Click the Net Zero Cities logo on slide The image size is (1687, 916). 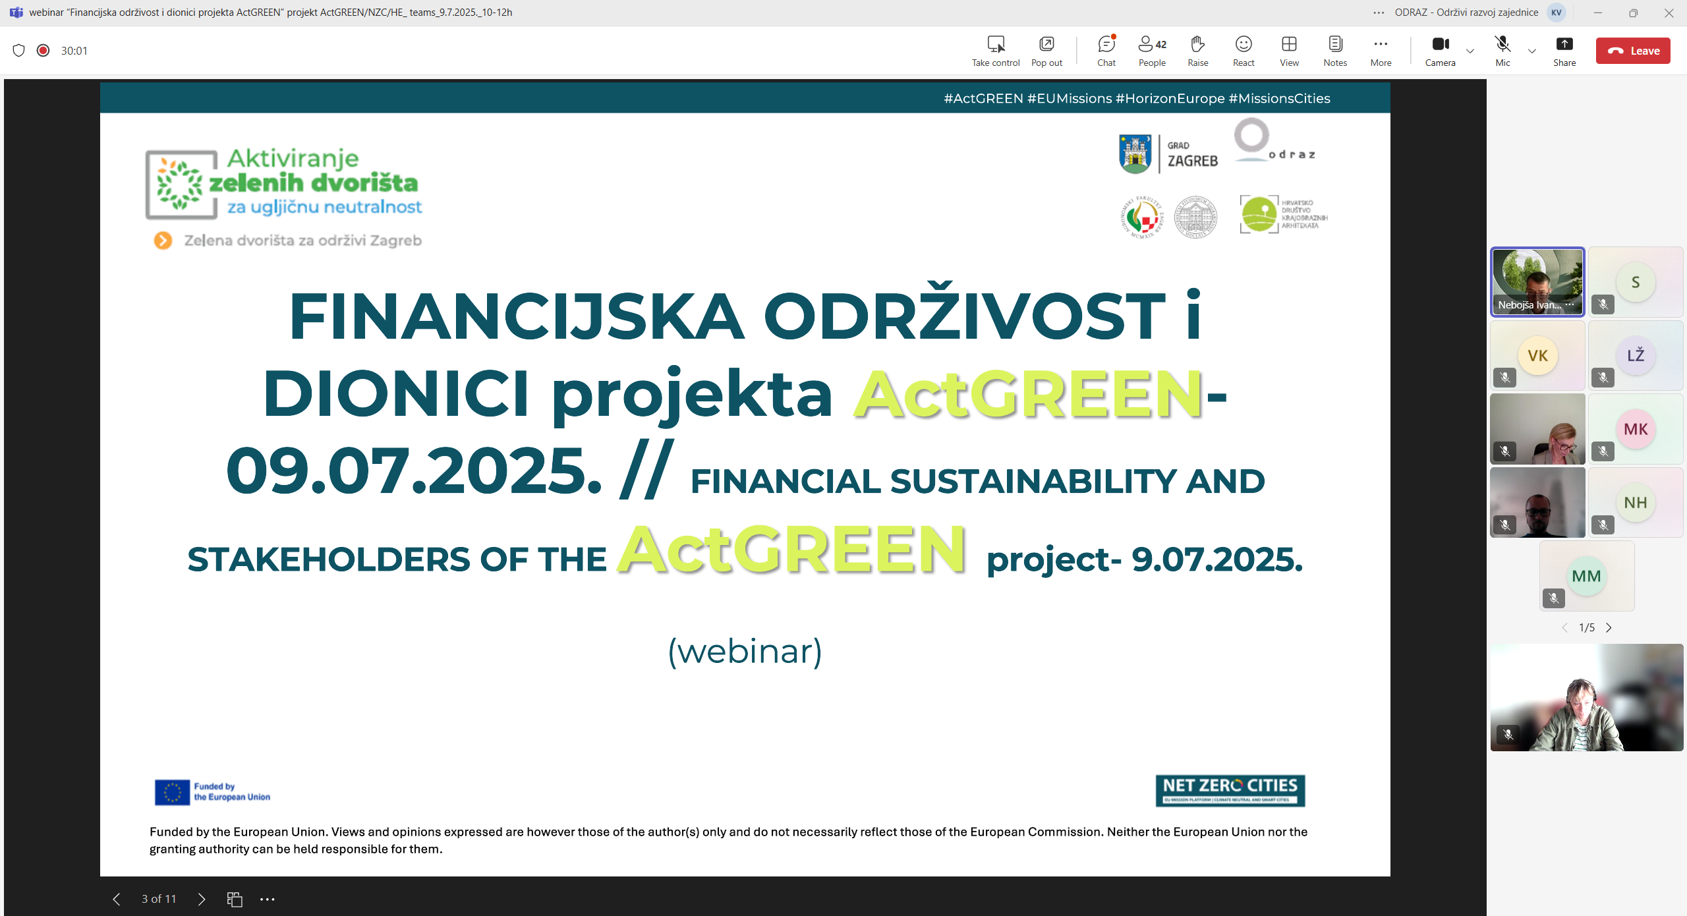[x=1230, y=791]
